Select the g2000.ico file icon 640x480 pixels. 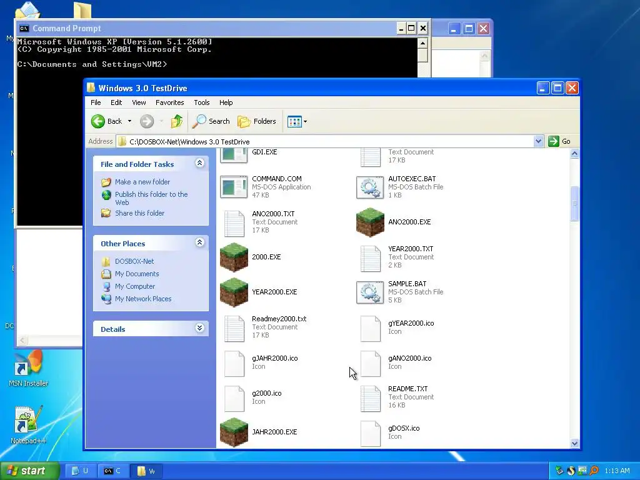click(234, 398)
